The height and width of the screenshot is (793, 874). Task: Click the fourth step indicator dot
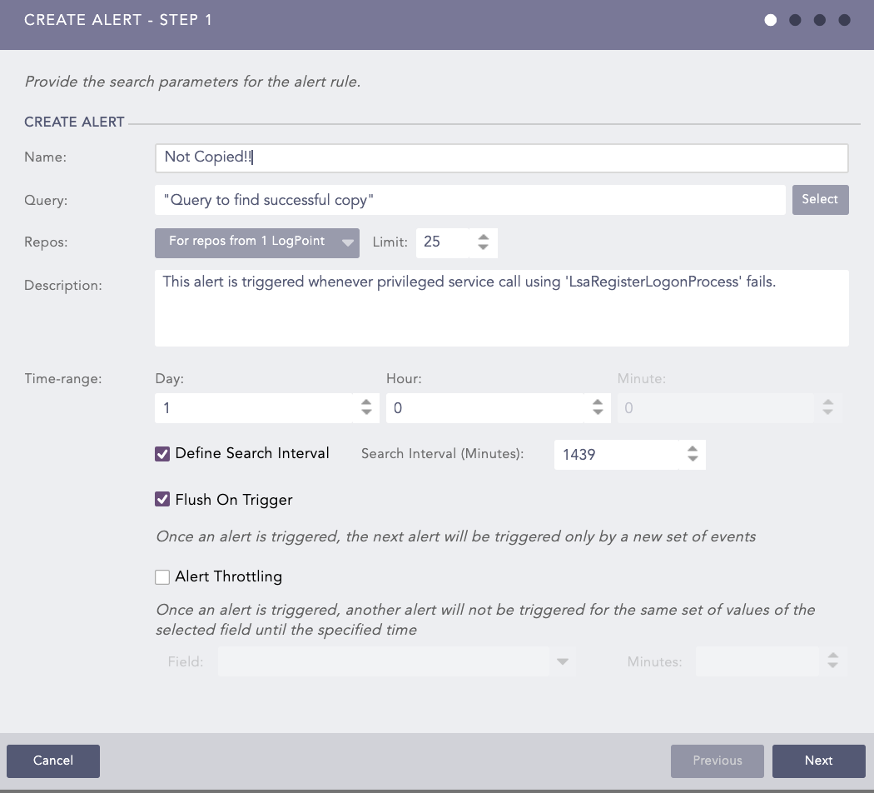click(844, 20)
